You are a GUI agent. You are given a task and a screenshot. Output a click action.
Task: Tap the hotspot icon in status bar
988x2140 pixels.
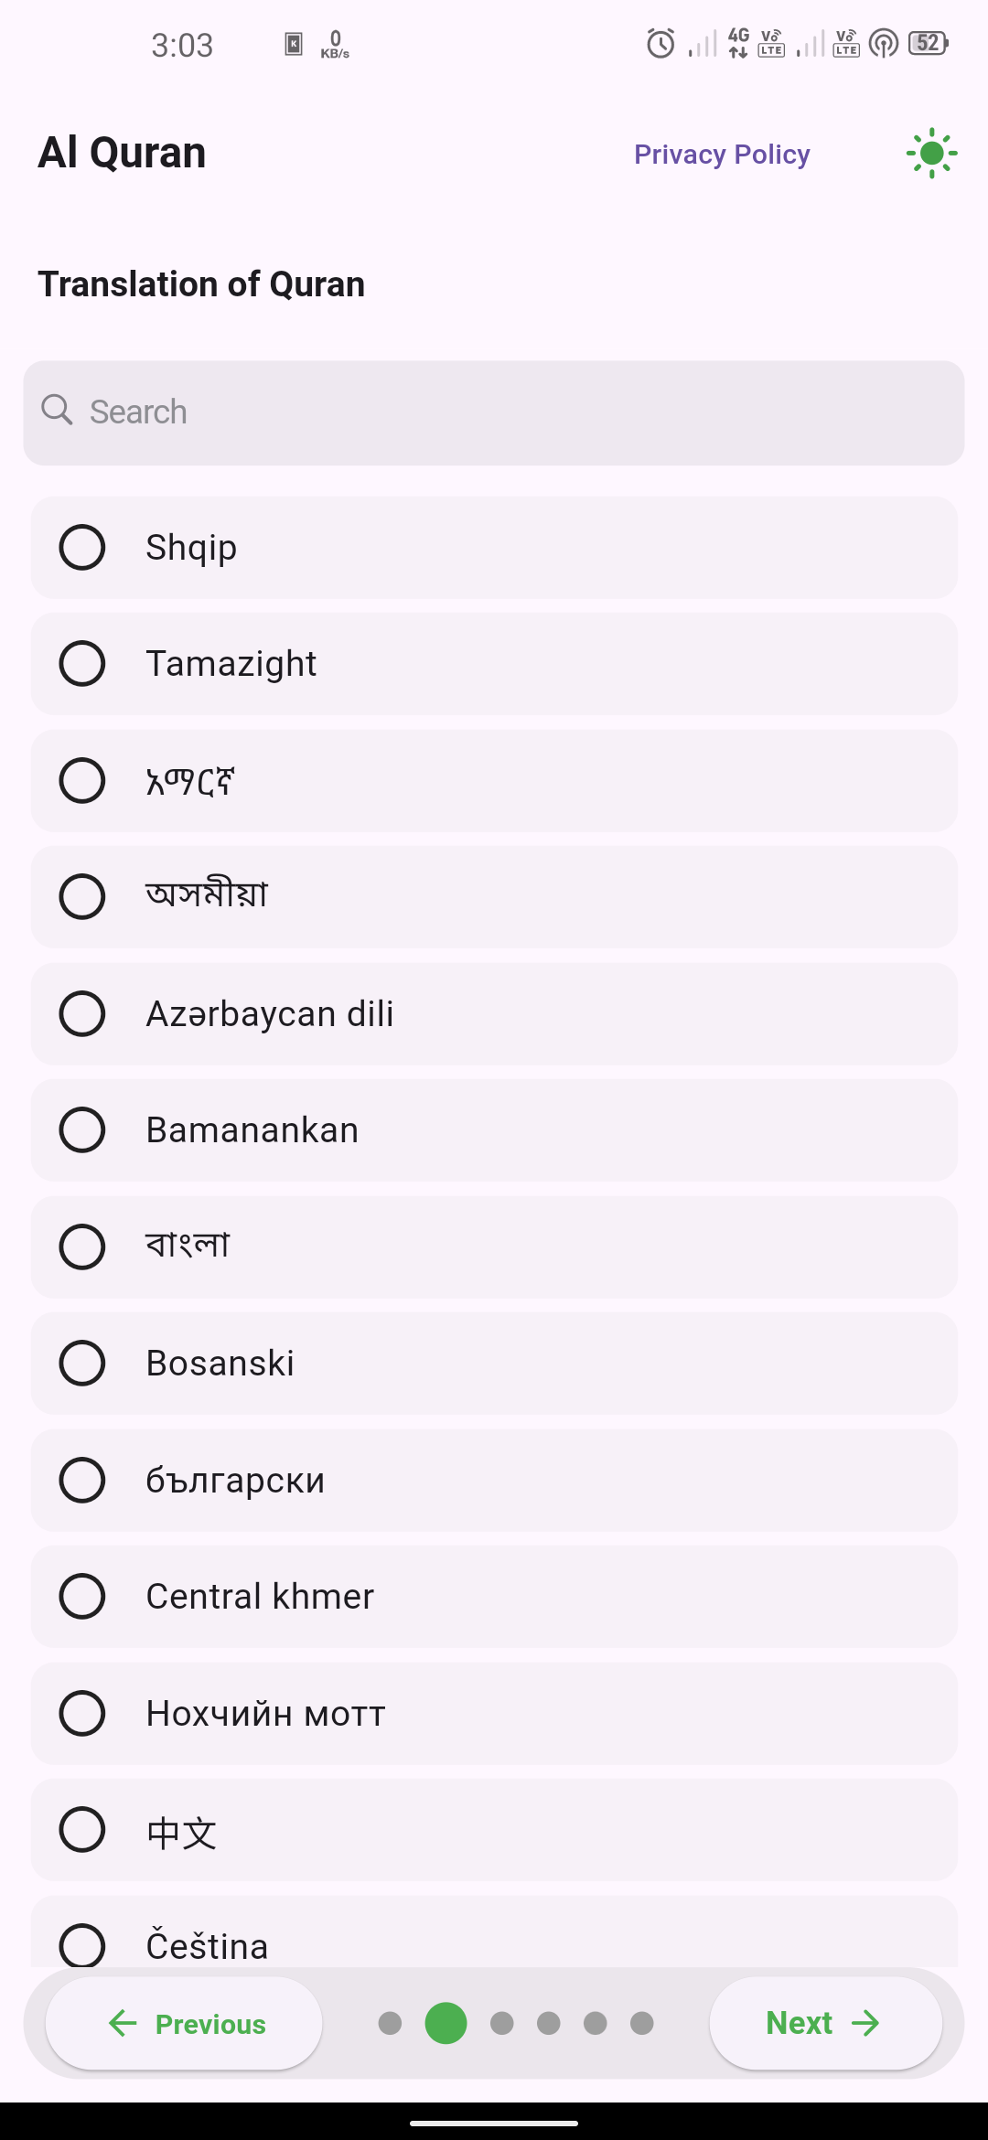click(x=884, y=43)
